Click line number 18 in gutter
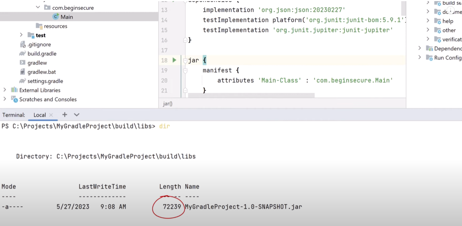 [x=164, y=60]
